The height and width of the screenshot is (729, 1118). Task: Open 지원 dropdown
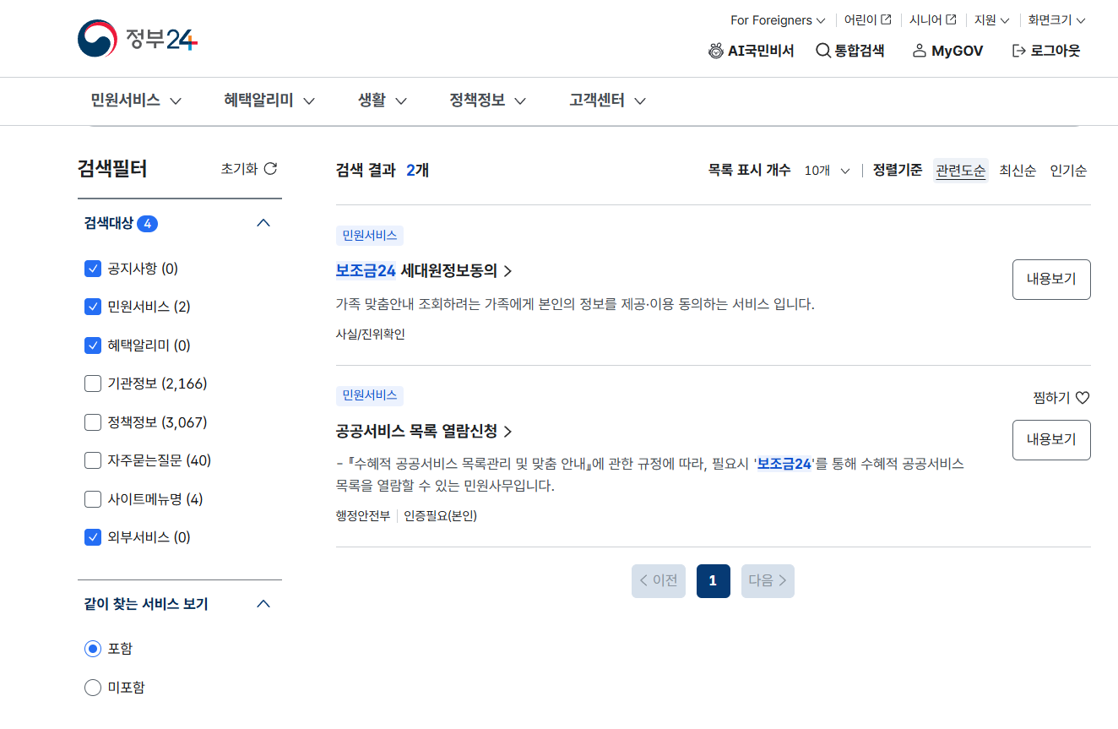coord(992,20)
